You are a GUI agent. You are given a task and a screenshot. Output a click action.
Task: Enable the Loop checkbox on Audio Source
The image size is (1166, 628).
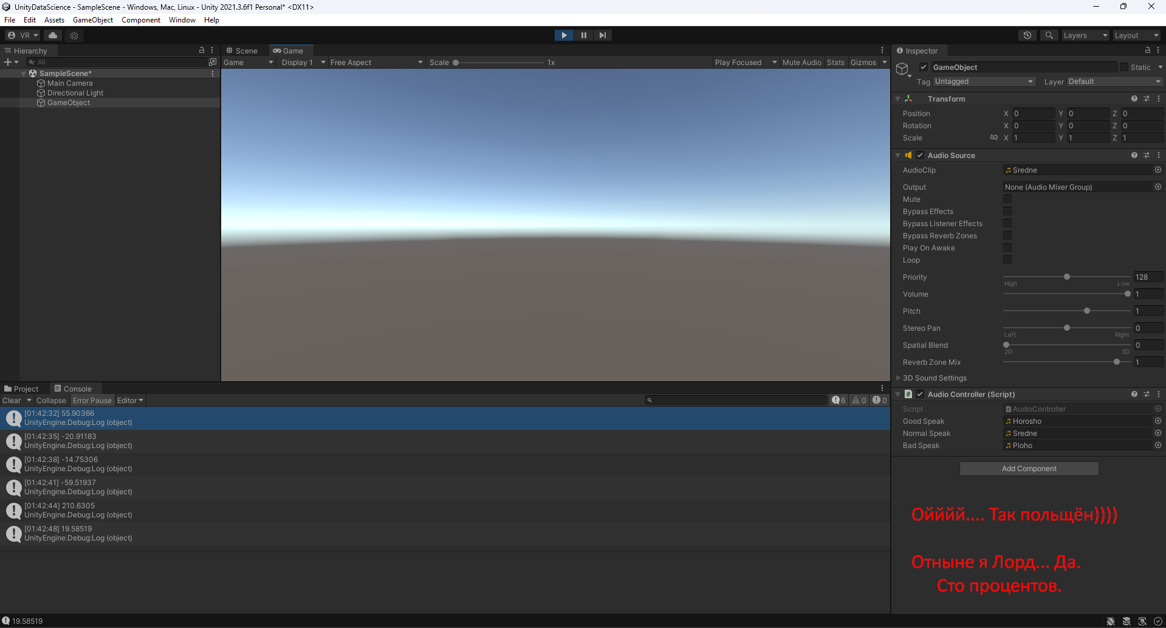tap(1007, 260)
